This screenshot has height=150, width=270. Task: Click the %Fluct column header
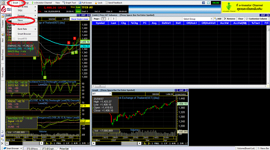255,23
